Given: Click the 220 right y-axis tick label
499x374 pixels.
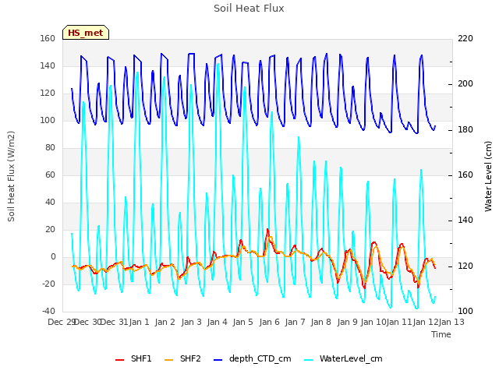Looking at the screenshot, I should [x=465, y=38].
